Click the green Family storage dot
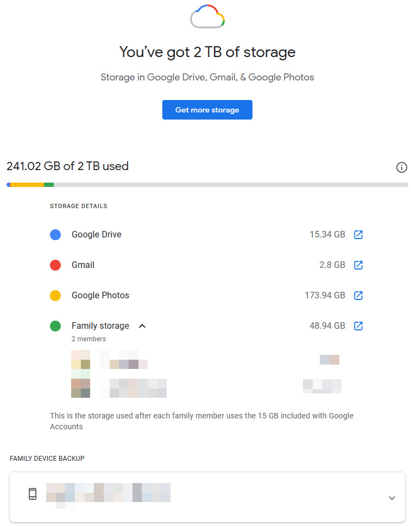 (55, 326)
